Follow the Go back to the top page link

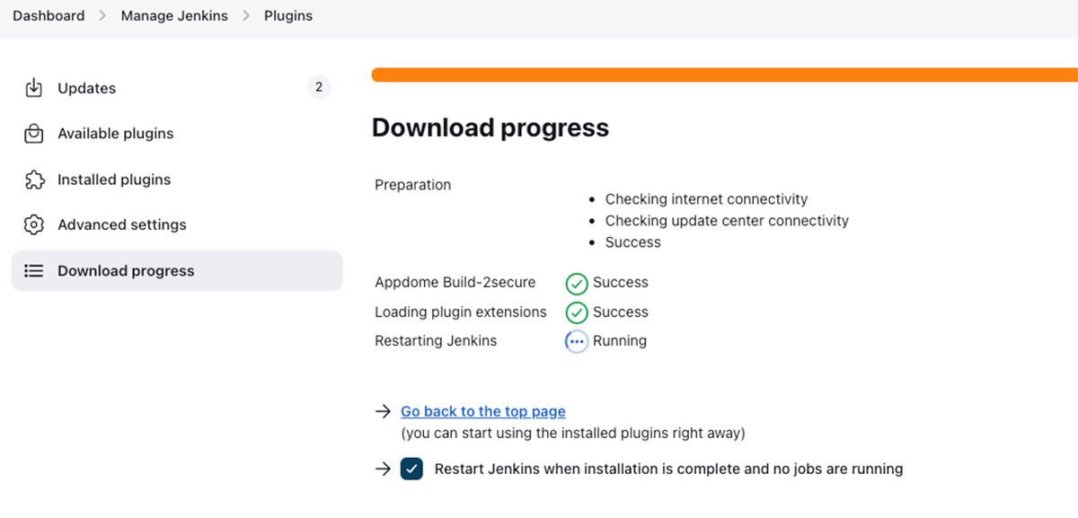[x=482, y=411]
